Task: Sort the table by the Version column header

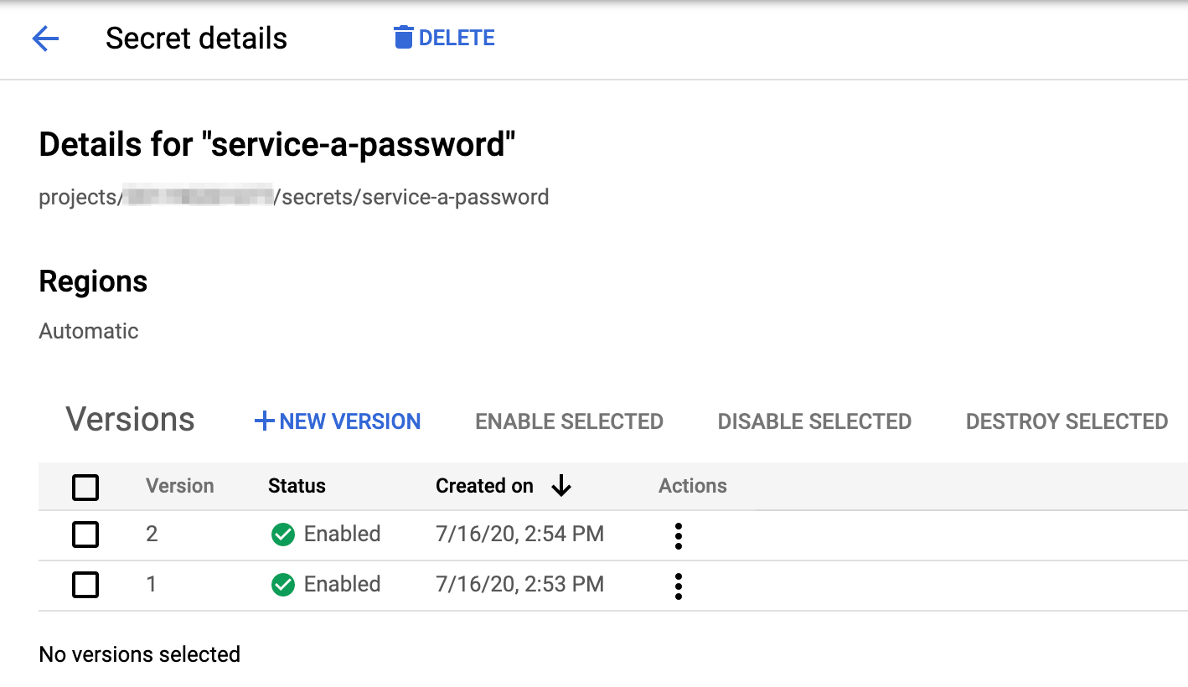Action: click(179, 486)
